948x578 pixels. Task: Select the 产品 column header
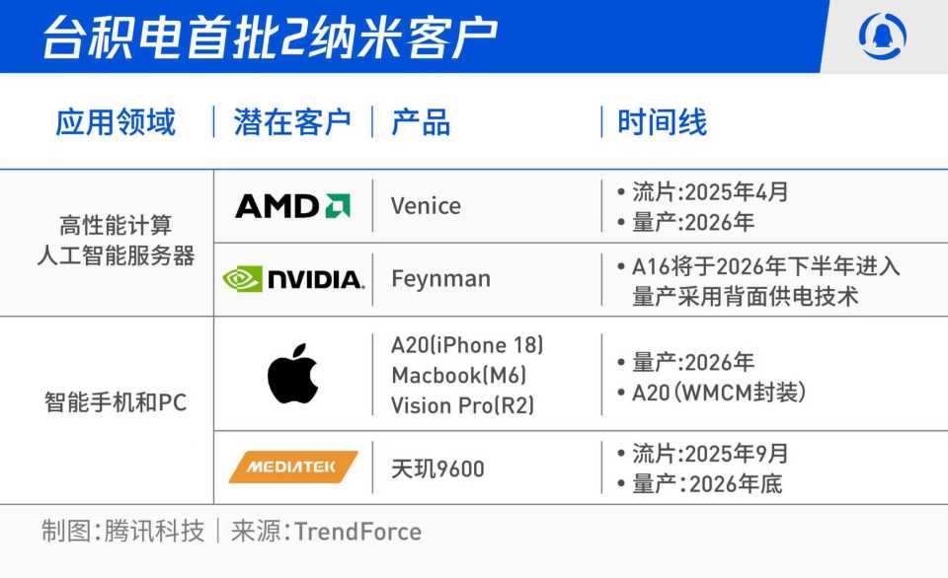tap(421, 122)
